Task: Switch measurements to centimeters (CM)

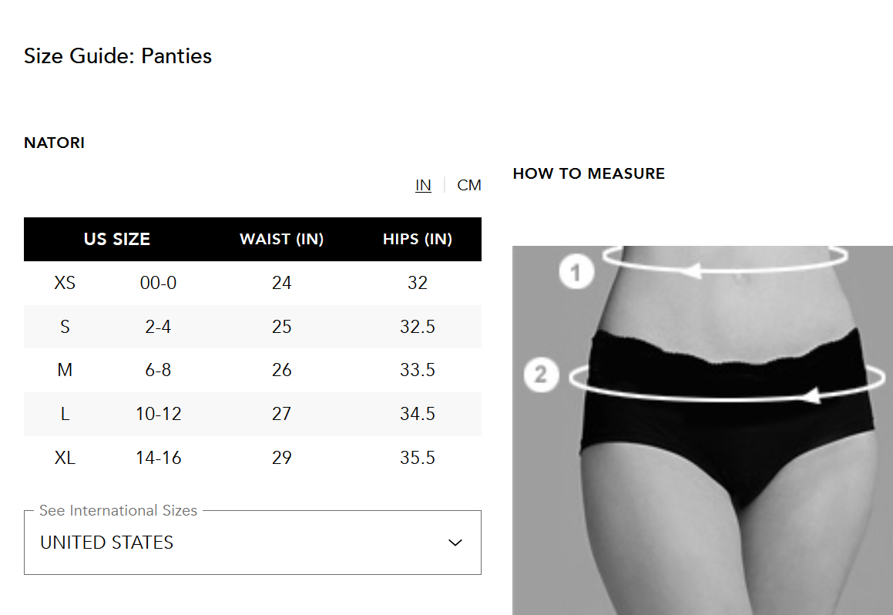Action: point(469,186)
